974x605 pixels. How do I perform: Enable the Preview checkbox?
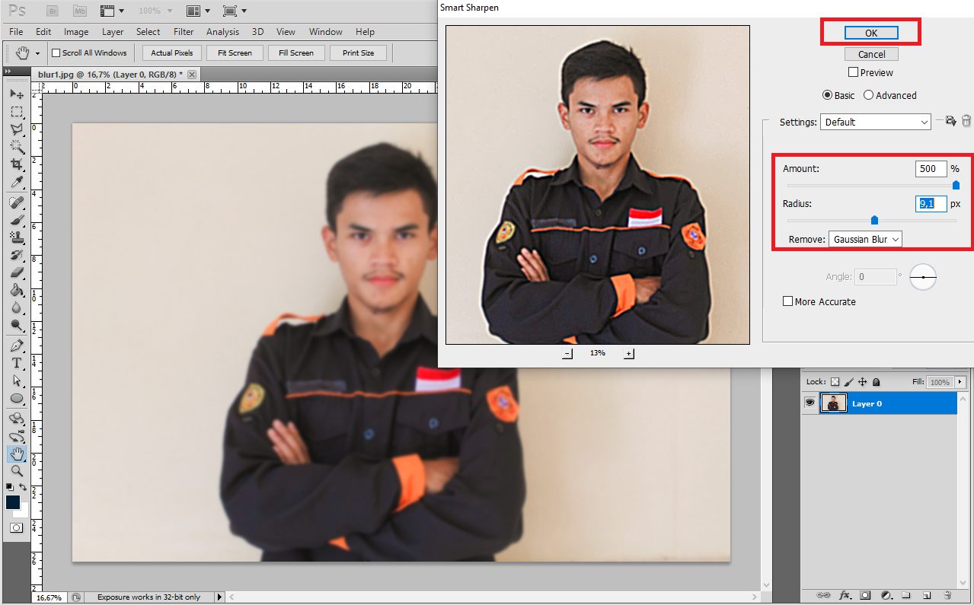coord(853,72)
